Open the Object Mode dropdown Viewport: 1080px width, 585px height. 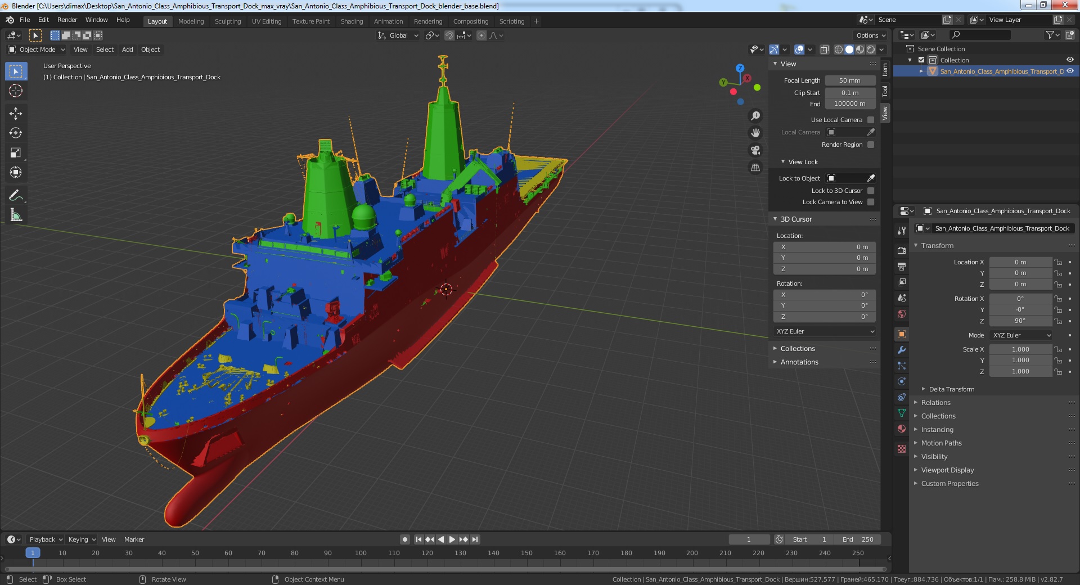(x=37, y=49)
